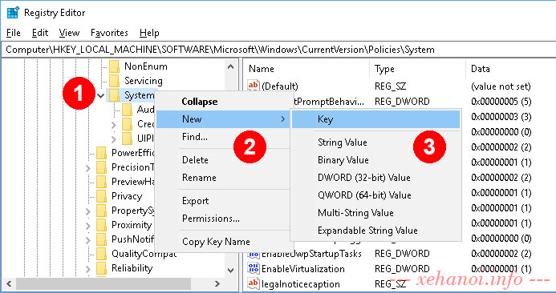Click the PreviewHa folder icon
Viewport: 556px width, 293px height.
[x=101, y=182]
